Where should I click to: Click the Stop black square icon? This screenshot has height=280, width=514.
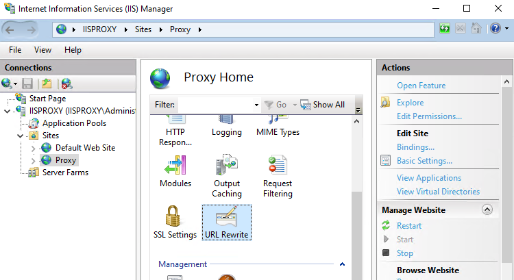click(x=386, y=253)
